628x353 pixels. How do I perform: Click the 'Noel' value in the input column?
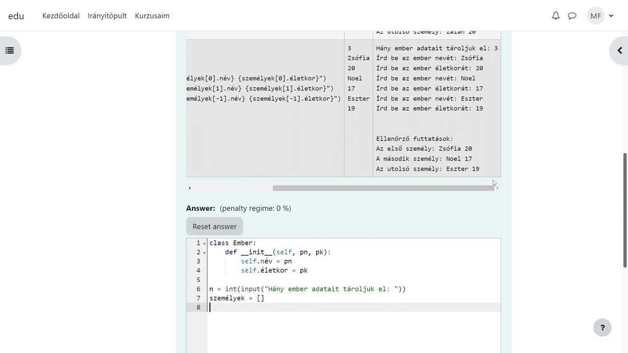point(355,78)
